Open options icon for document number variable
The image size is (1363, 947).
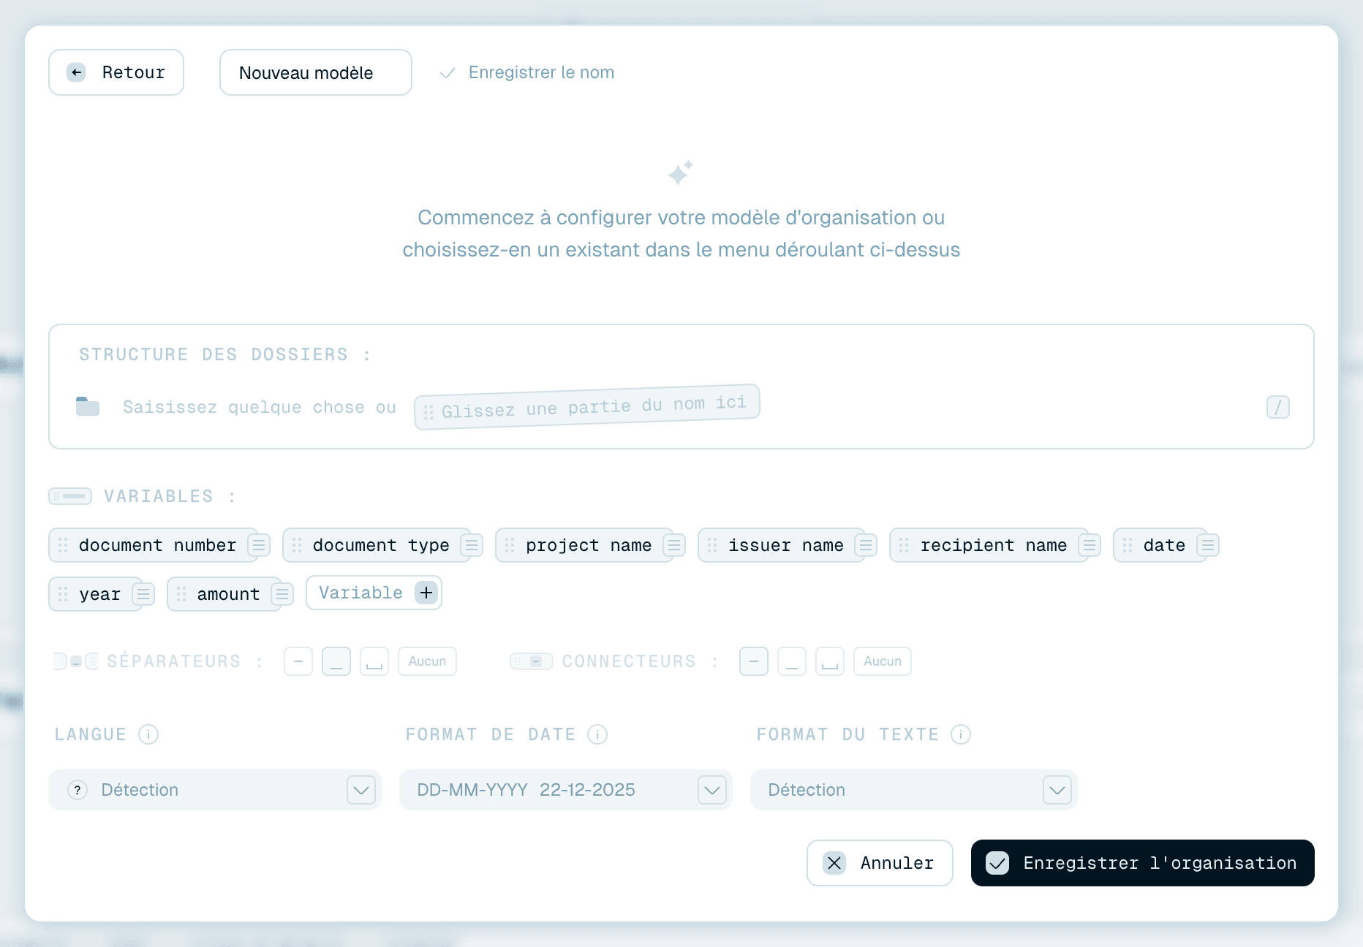pos(259,545)
